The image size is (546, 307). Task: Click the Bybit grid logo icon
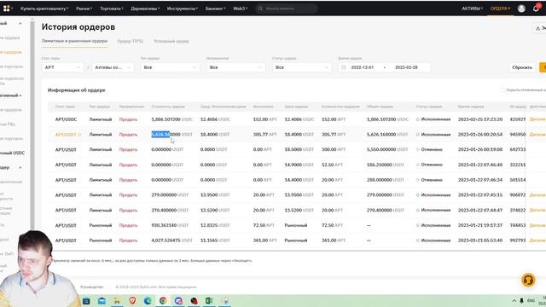[7, 8]
